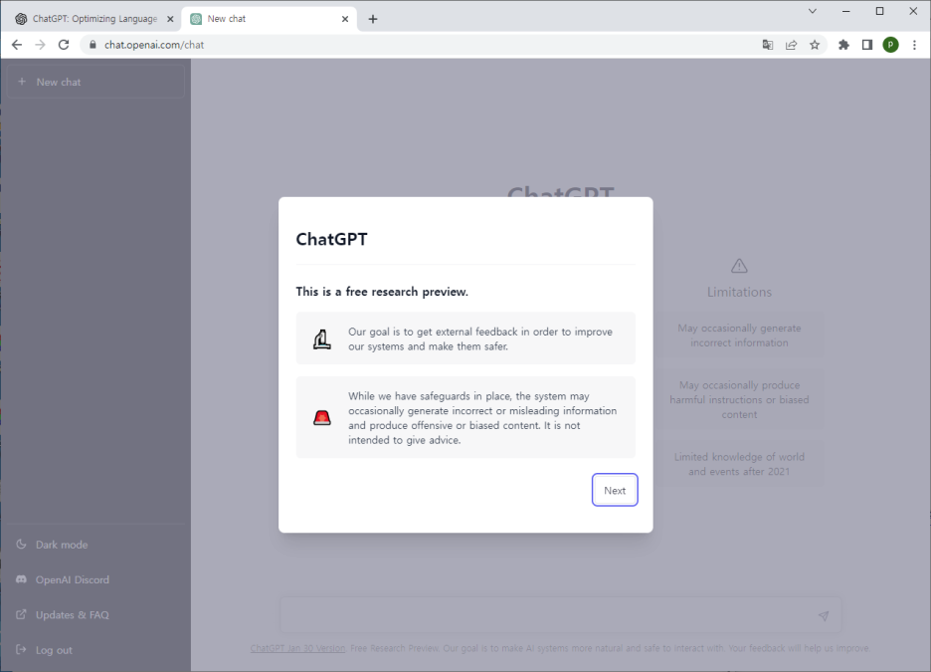Click the 'While we have safeguards in place' text
This screenshot has height=672, width=931.
pyautogui.click(x=482, y=418)
